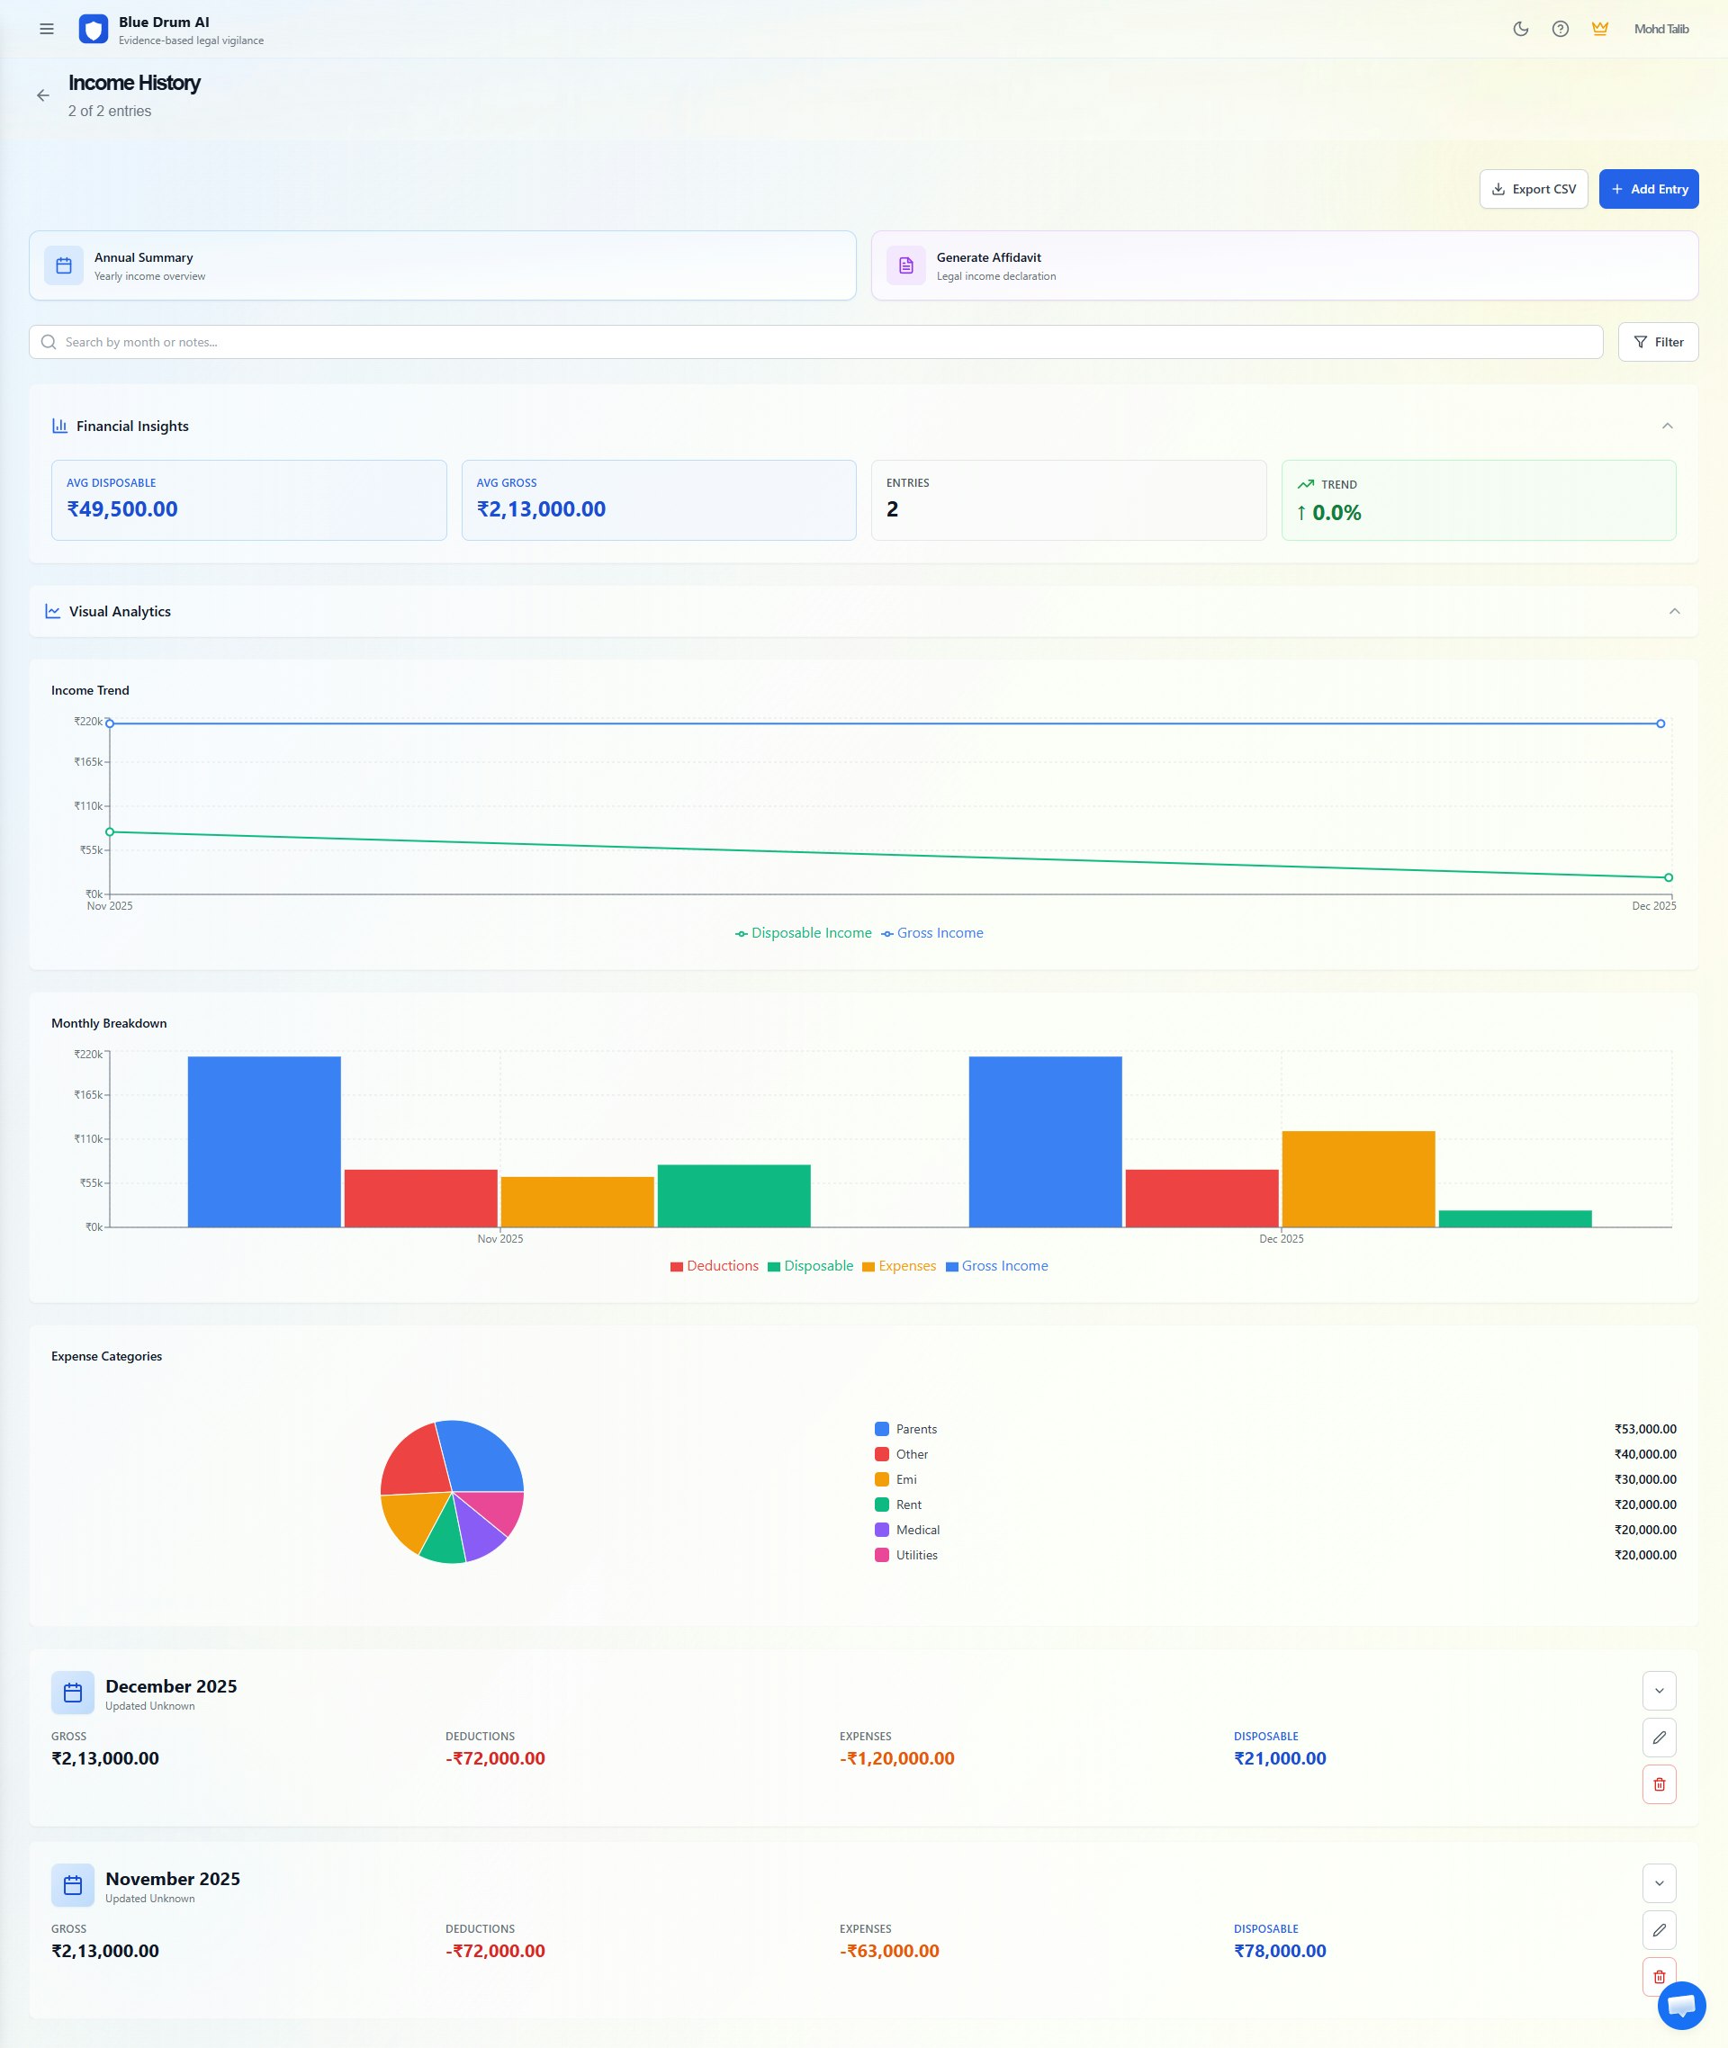Expand the December 2025 entry details
The width and height of the screenshot is (1728, 2048).
[1660, 1691]
